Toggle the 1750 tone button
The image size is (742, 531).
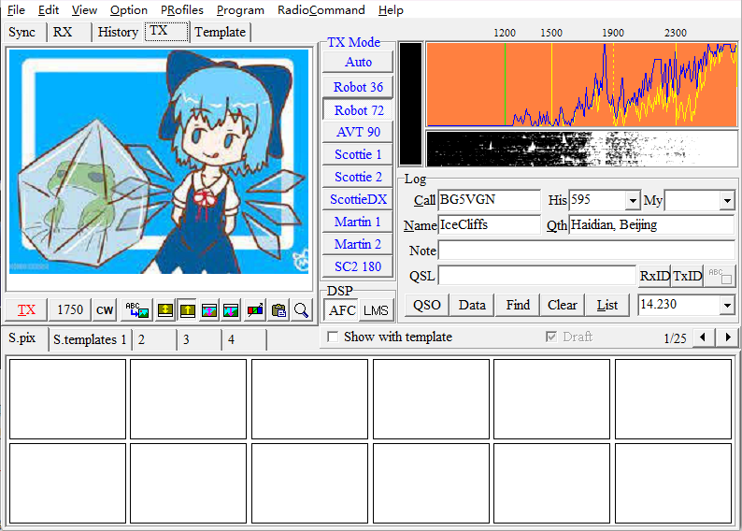point(70,310)
